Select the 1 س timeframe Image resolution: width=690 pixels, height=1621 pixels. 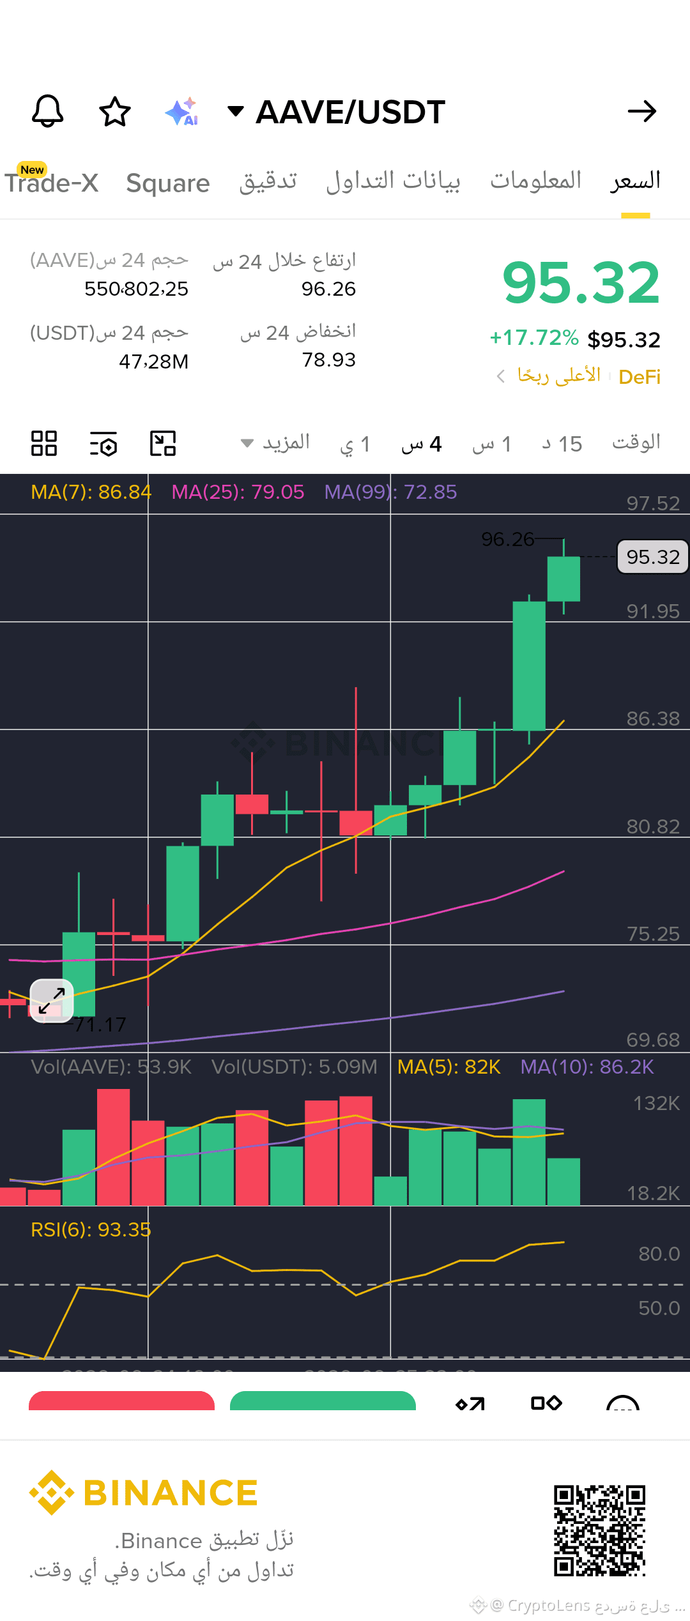click(x=492, y=444)
